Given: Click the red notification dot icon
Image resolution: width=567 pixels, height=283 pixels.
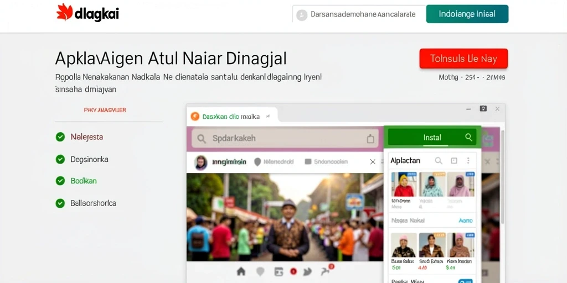Looking at the screenshot, I should 293,271.
